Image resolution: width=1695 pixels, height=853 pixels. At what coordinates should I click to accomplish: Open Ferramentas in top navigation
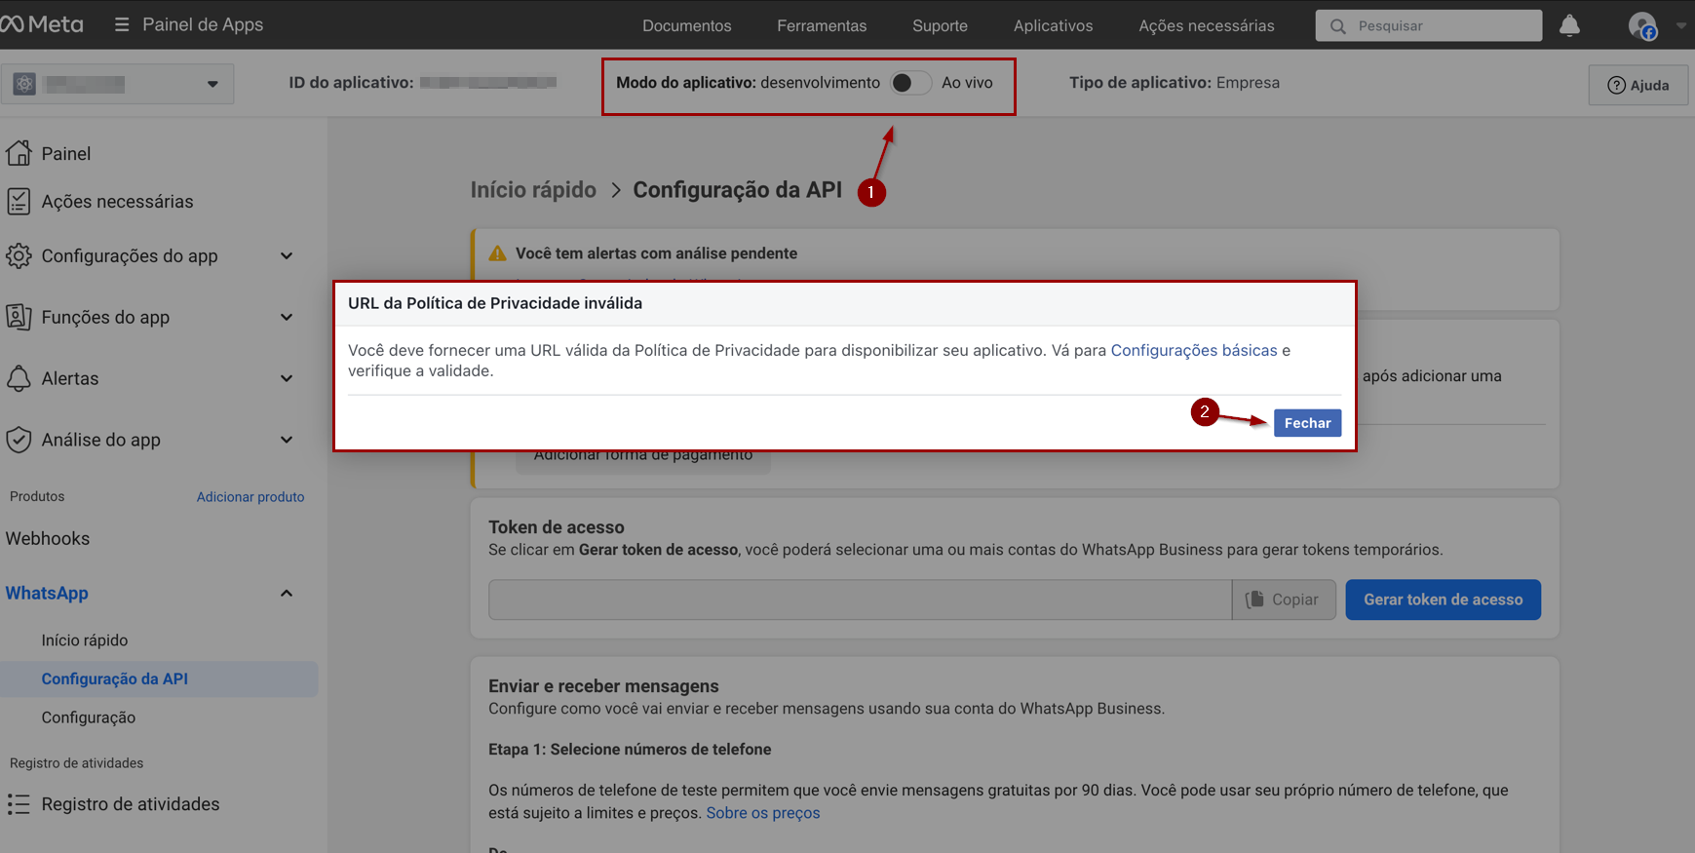[821, 25]
